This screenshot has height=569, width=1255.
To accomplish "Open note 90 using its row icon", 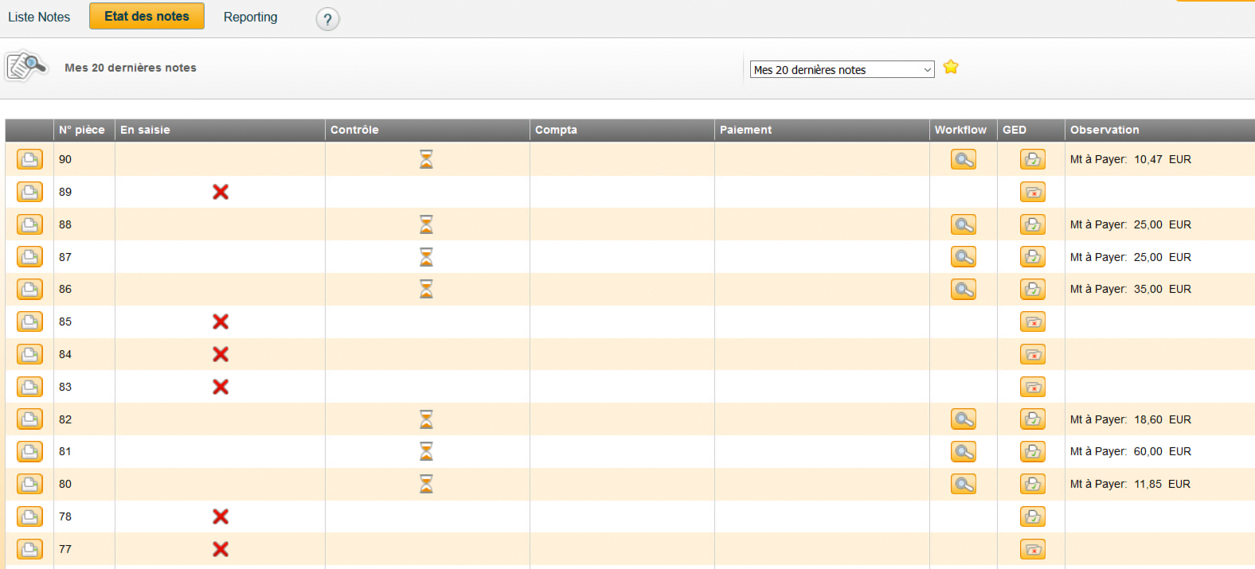I will click(x=29, y=160).
